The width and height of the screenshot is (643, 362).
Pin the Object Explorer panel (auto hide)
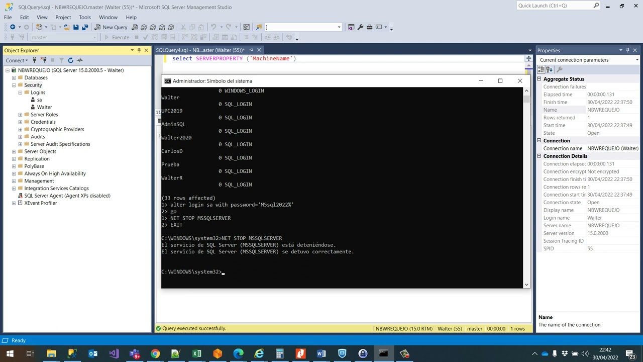[139, 50]
